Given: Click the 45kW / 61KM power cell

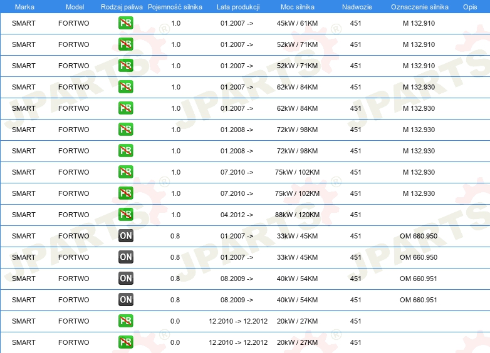Looking at the screenshot, I should pos(298,23).
